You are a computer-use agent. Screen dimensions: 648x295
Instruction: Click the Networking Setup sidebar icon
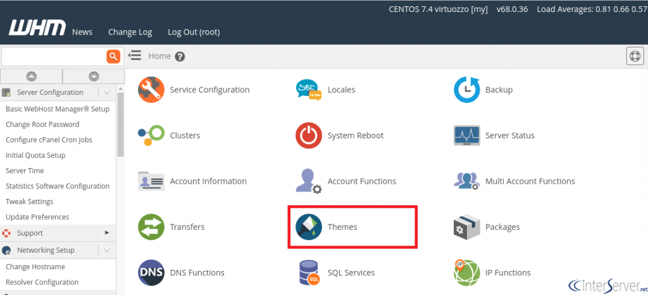click(6, 250)
